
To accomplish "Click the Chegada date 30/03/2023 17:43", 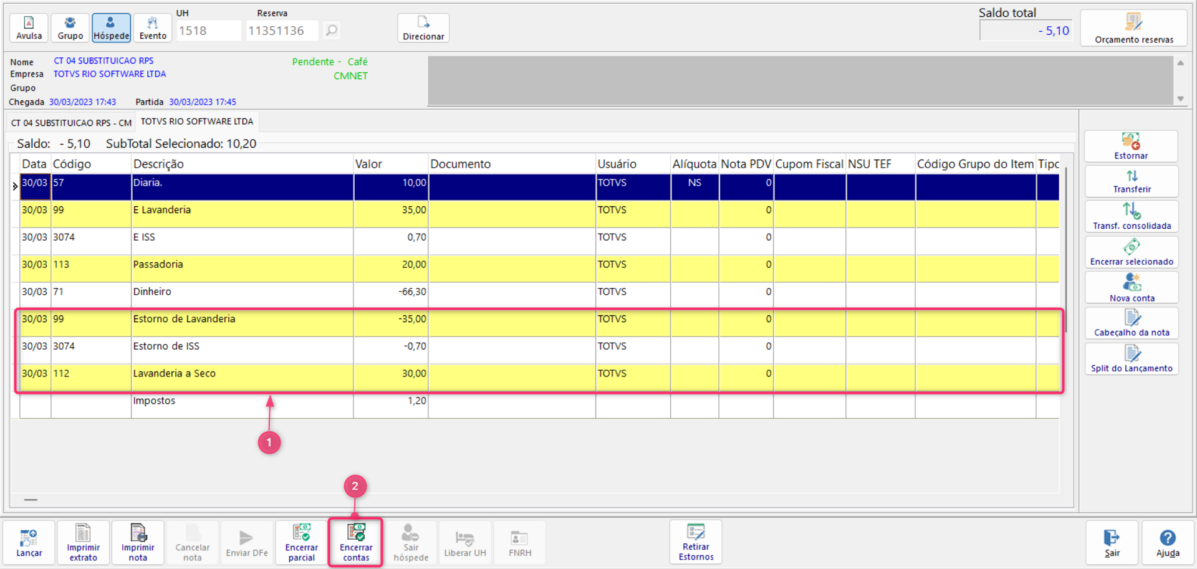I will coord(82,102).
